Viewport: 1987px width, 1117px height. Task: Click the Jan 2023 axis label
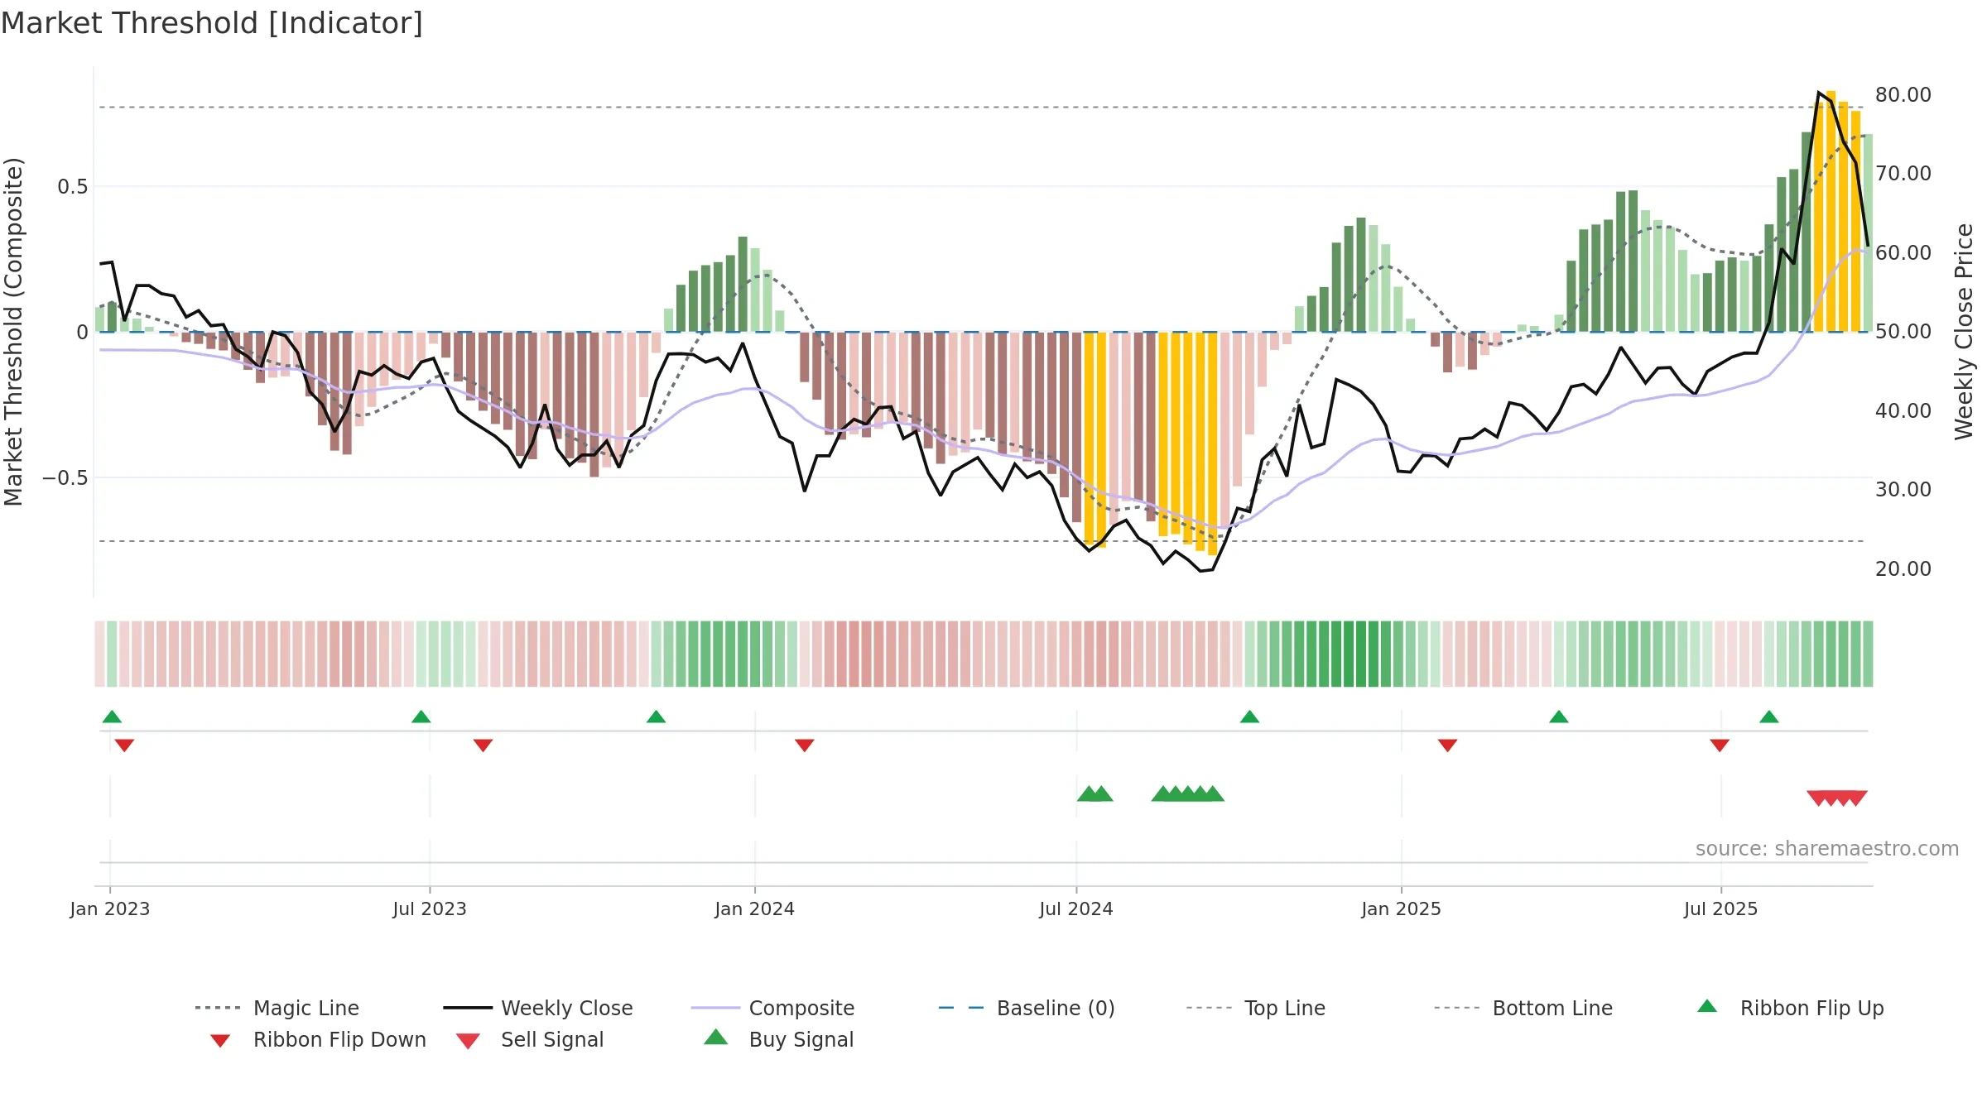[110, 909]
